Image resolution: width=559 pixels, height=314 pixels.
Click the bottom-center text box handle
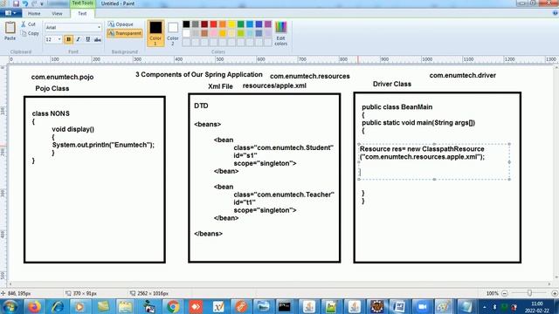(x=434, y=180)
